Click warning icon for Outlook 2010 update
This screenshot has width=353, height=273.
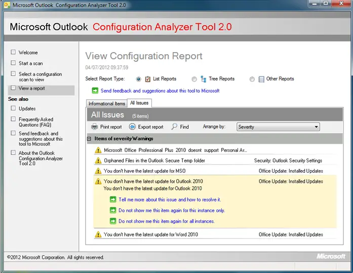coord(98,181)
